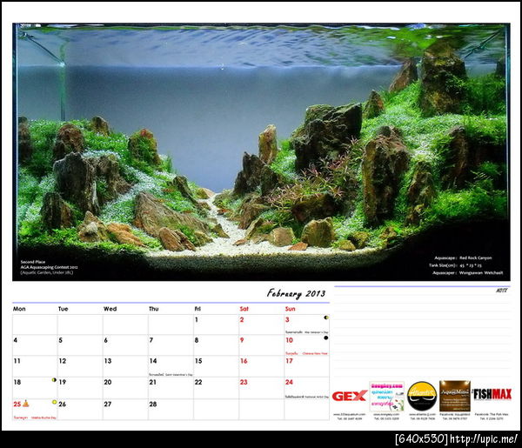Click the website text under GEX
522x448 pixels.
coord(349,414)
